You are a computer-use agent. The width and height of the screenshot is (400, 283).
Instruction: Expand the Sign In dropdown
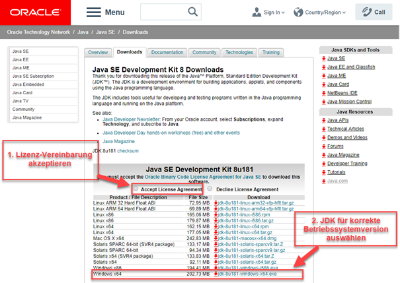tap(283, 13)
